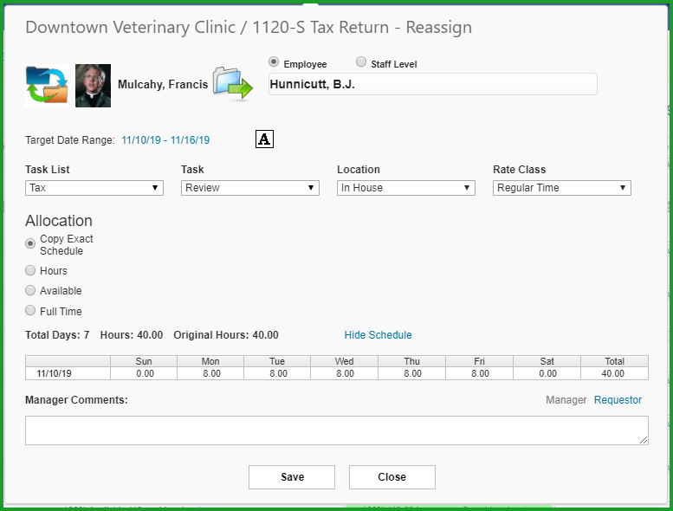Select the Staff Level radio button

click(x=361, y=62)
